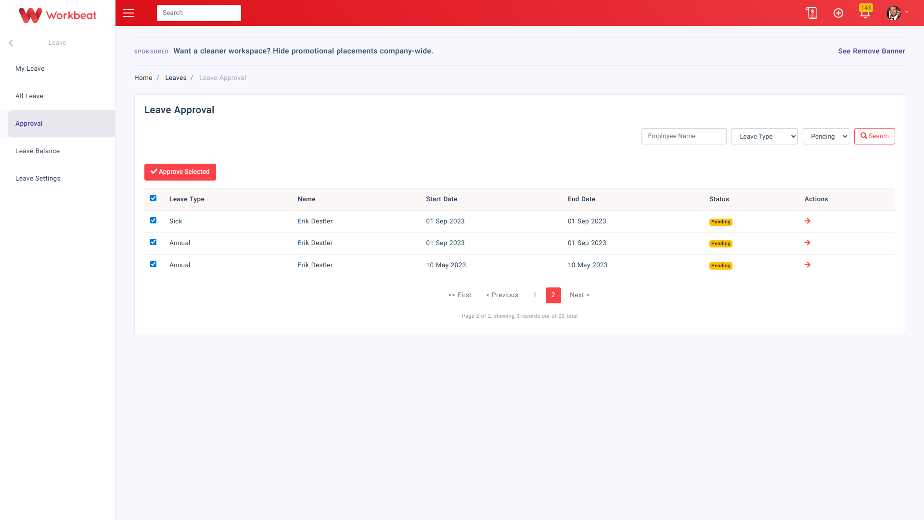
Task: Open the payslip receipt icon in header
Action: 811,13
